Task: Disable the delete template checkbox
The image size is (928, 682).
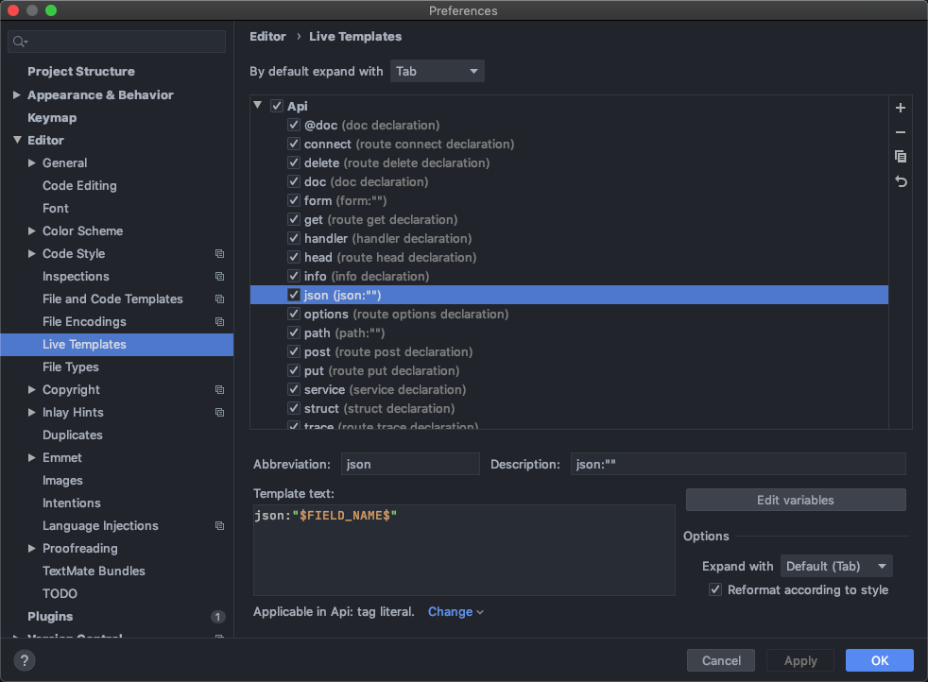Action: tap(294, 162)
